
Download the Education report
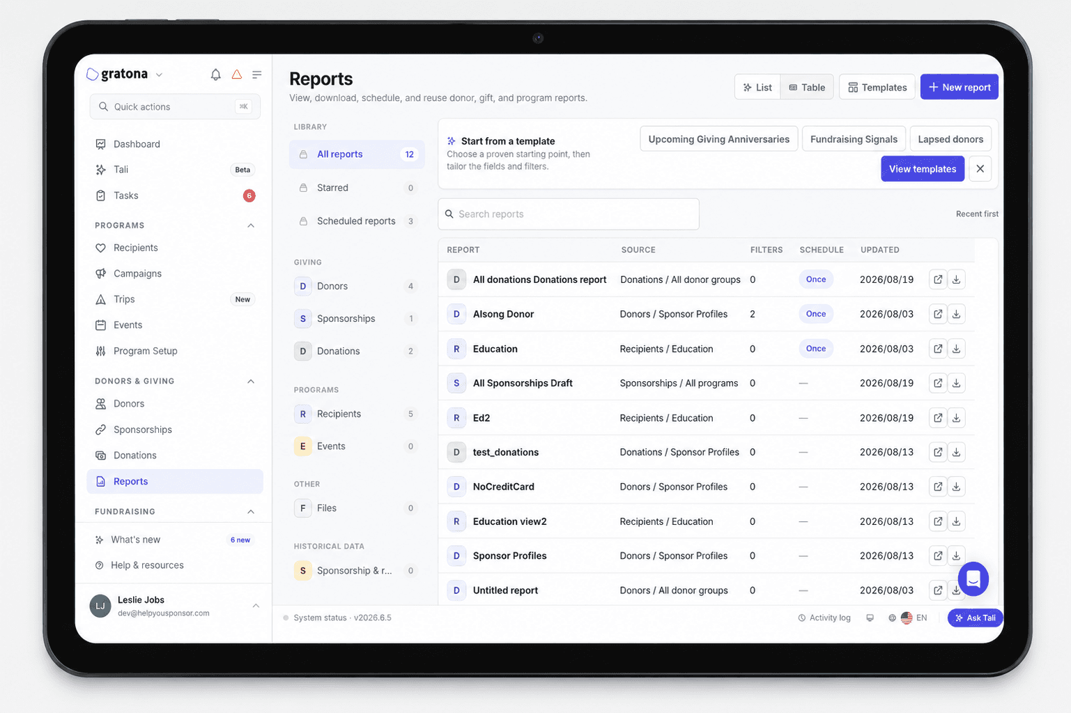(x=957, y=348)
